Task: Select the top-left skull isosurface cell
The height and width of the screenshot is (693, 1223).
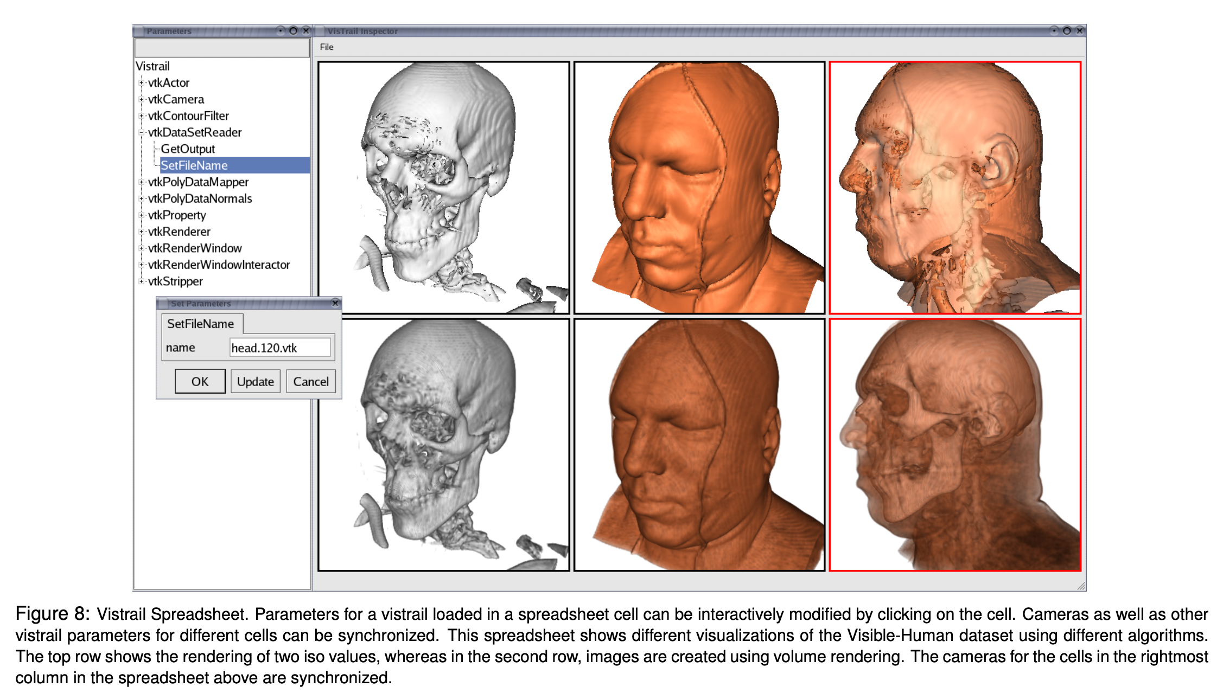Action: [x=443, y=187]
